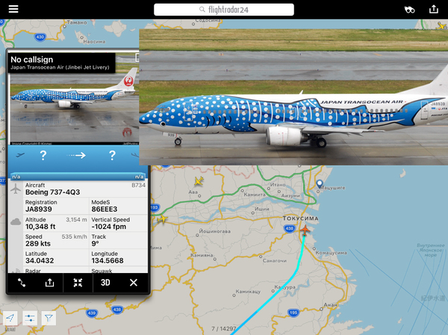Open the hamburger menu

[x=13, y=9]
